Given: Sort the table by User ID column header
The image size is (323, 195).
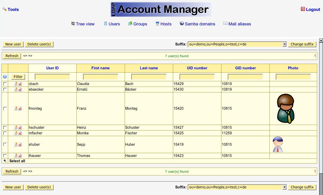Looking at the screenshot, I should 52,68.
